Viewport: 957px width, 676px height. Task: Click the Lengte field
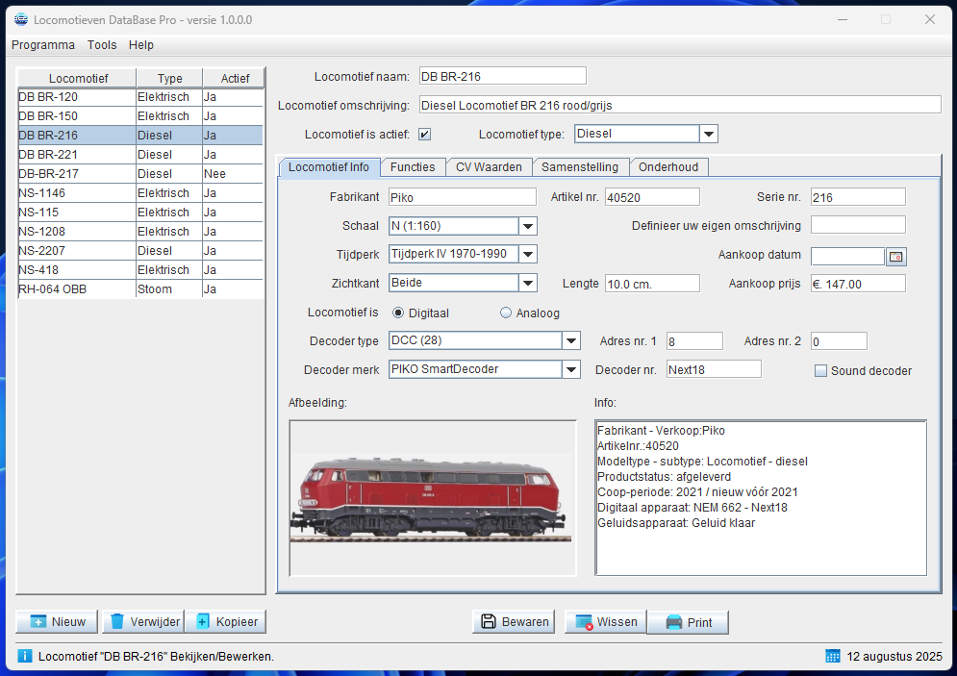click(652, 284)
